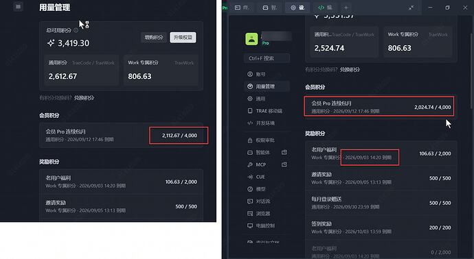Click the external link icon next to 智能体
The width and height of the screenshot is (474, 259).
pos(284,152)
